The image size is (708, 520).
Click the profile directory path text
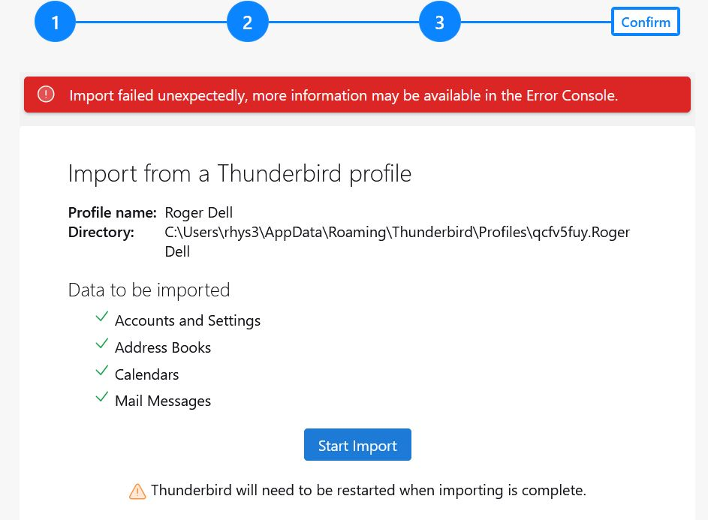pyautogui.click(x=397, y=242)
